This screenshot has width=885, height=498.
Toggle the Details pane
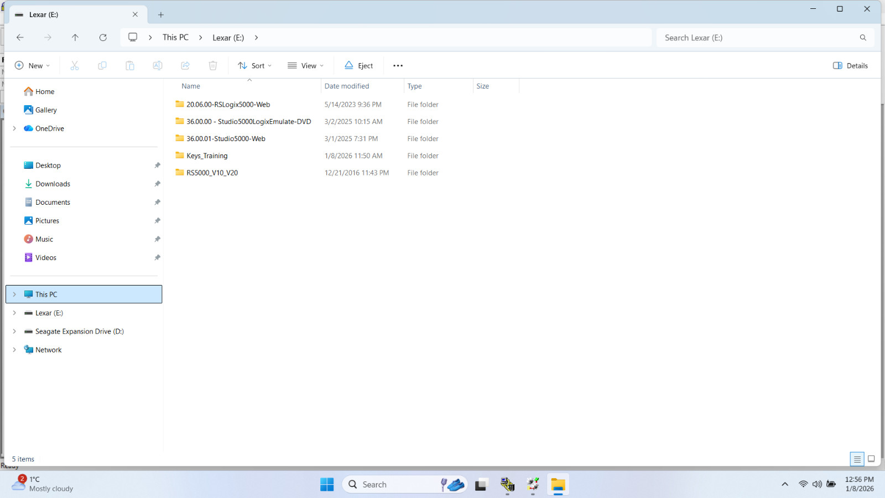(x=850, y=66)
